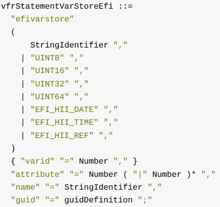Click the "EFI_HII_REF" string literal
220x207 pixels.
62,136
